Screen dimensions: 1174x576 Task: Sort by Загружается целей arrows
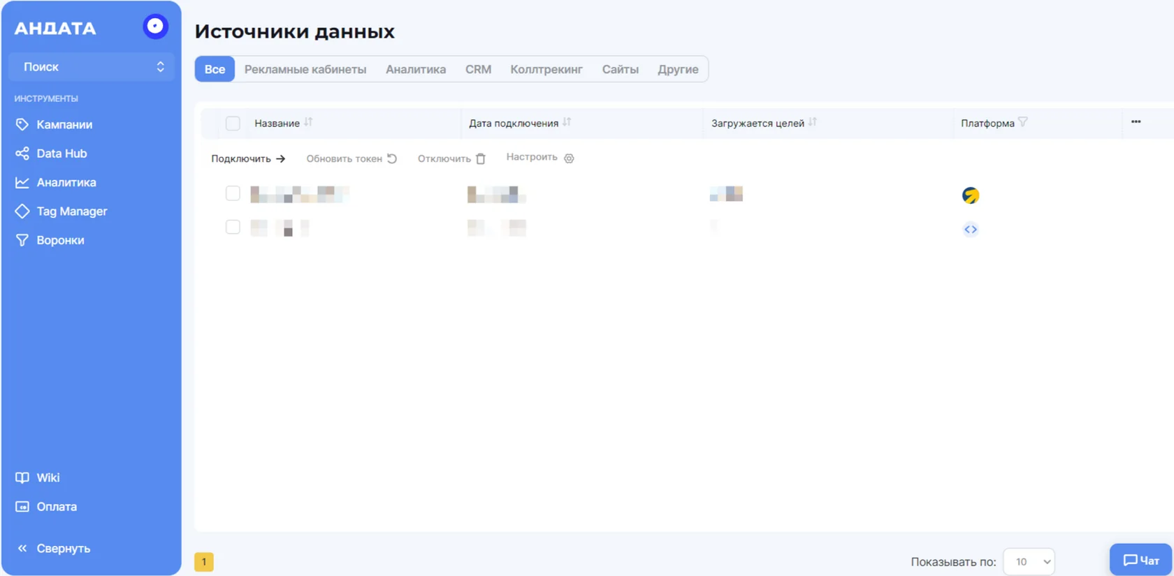[x=812, y=122]
